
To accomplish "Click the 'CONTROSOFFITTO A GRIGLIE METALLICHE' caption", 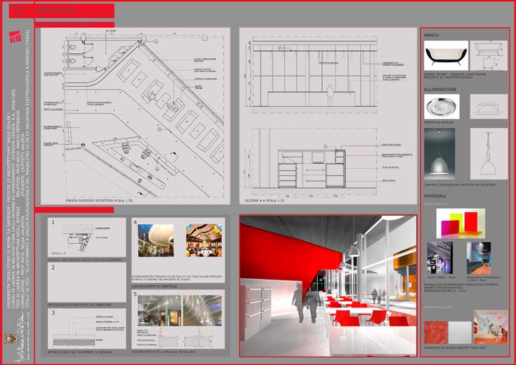I will (x=163, y=352).
